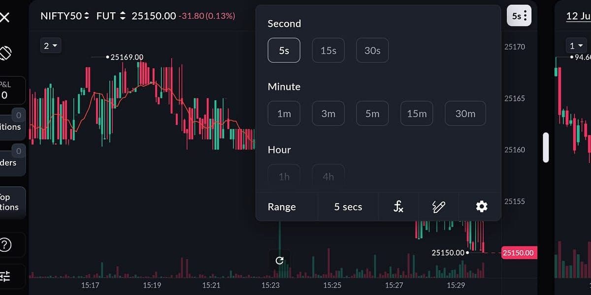The image size is (591, 295).
Task: Choose the 3m minute interval
Action: (328, 114)
